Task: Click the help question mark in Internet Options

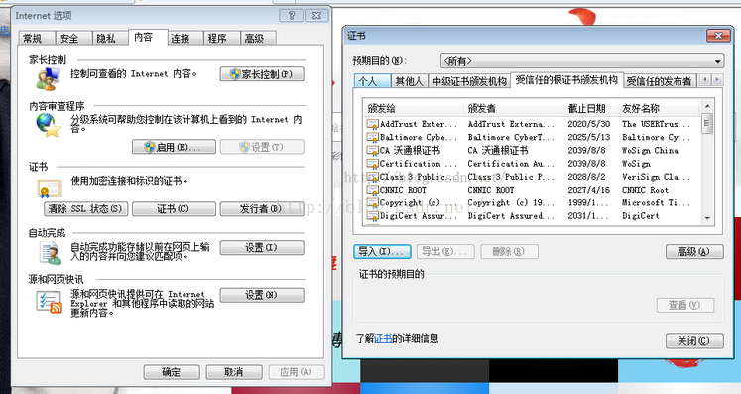Action: [291, 15]
